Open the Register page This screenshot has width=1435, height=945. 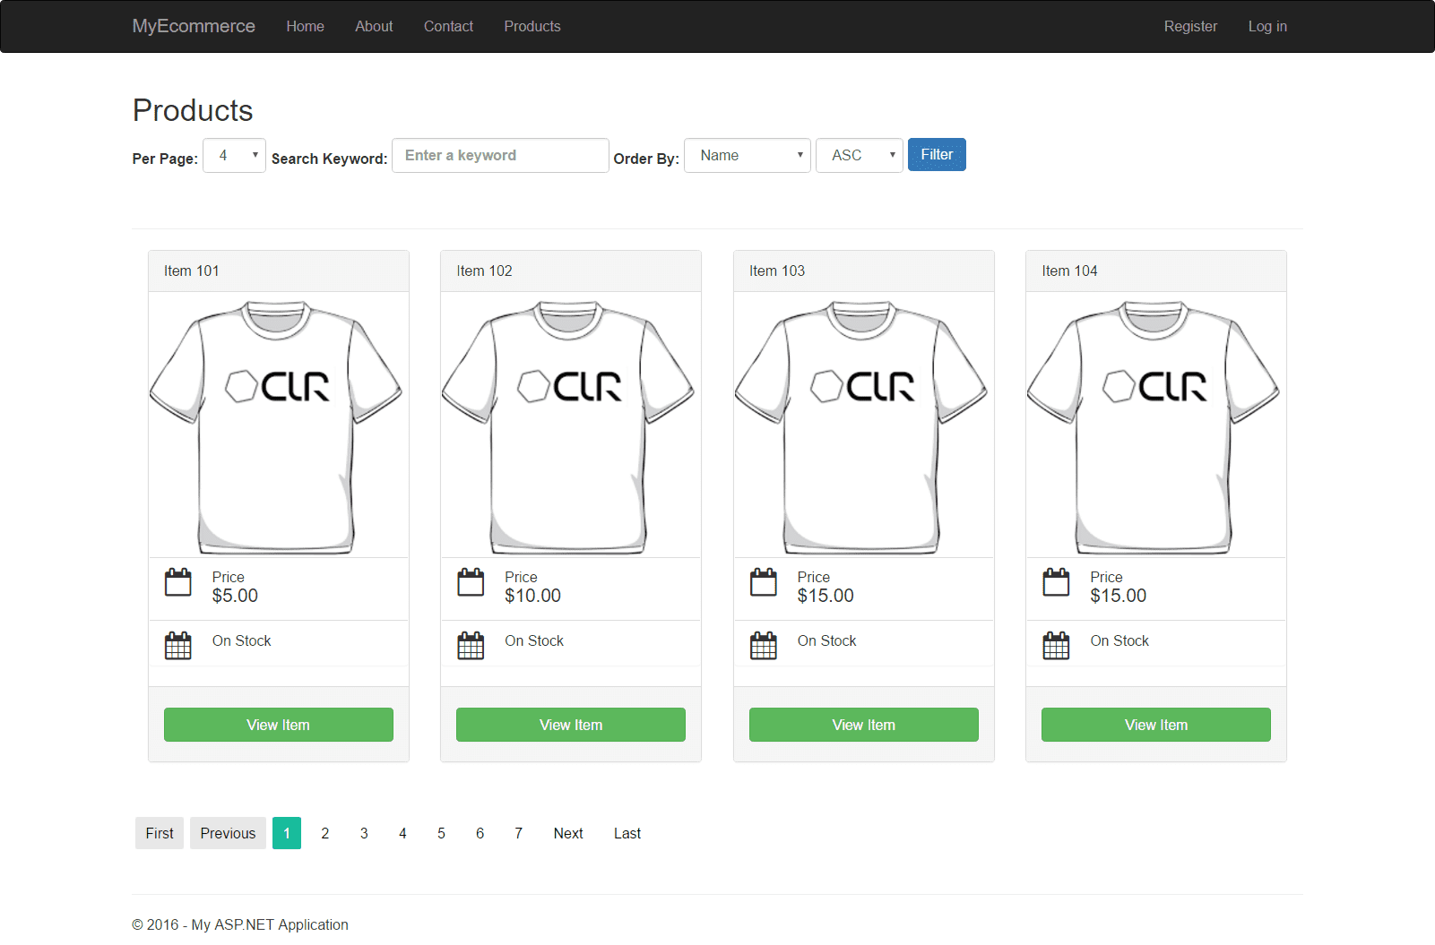coord(1190,26)
